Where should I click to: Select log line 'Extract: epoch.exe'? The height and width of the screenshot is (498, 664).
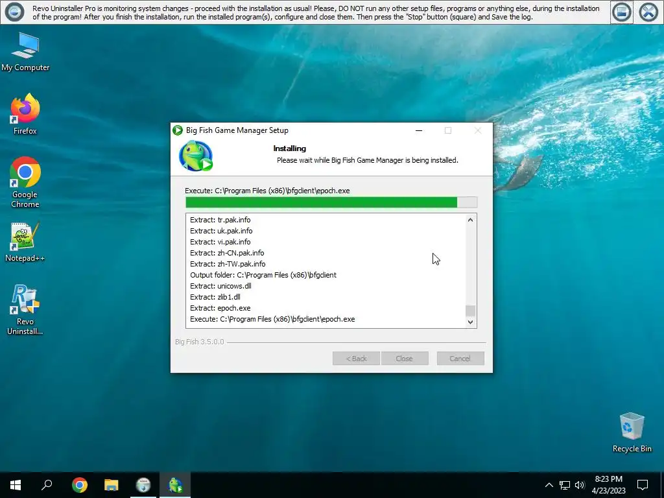pyautogui.click(x=220, y=308)
